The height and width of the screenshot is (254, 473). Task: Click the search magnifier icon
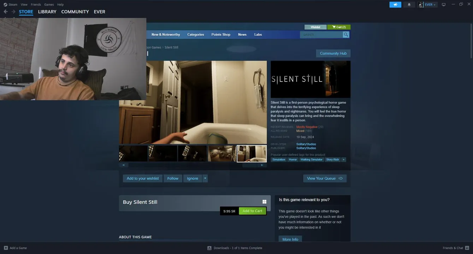pos(346,35)
